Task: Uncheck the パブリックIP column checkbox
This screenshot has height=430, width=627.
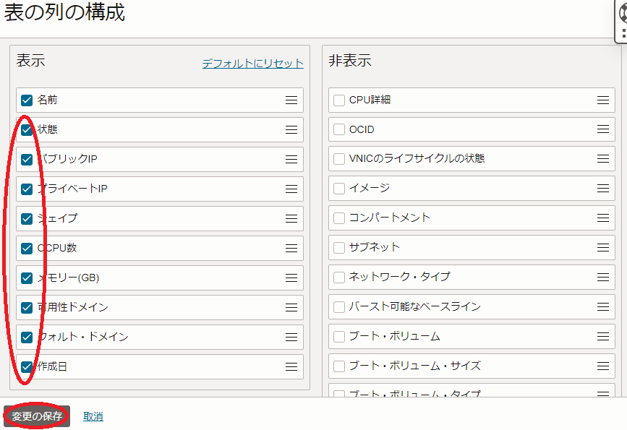Action: (27, 160)
